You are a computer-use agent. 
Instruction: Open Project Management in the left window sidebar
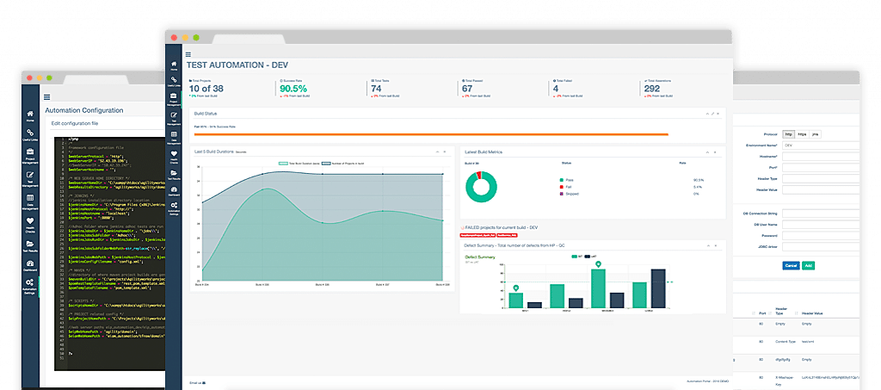[30, 154]
